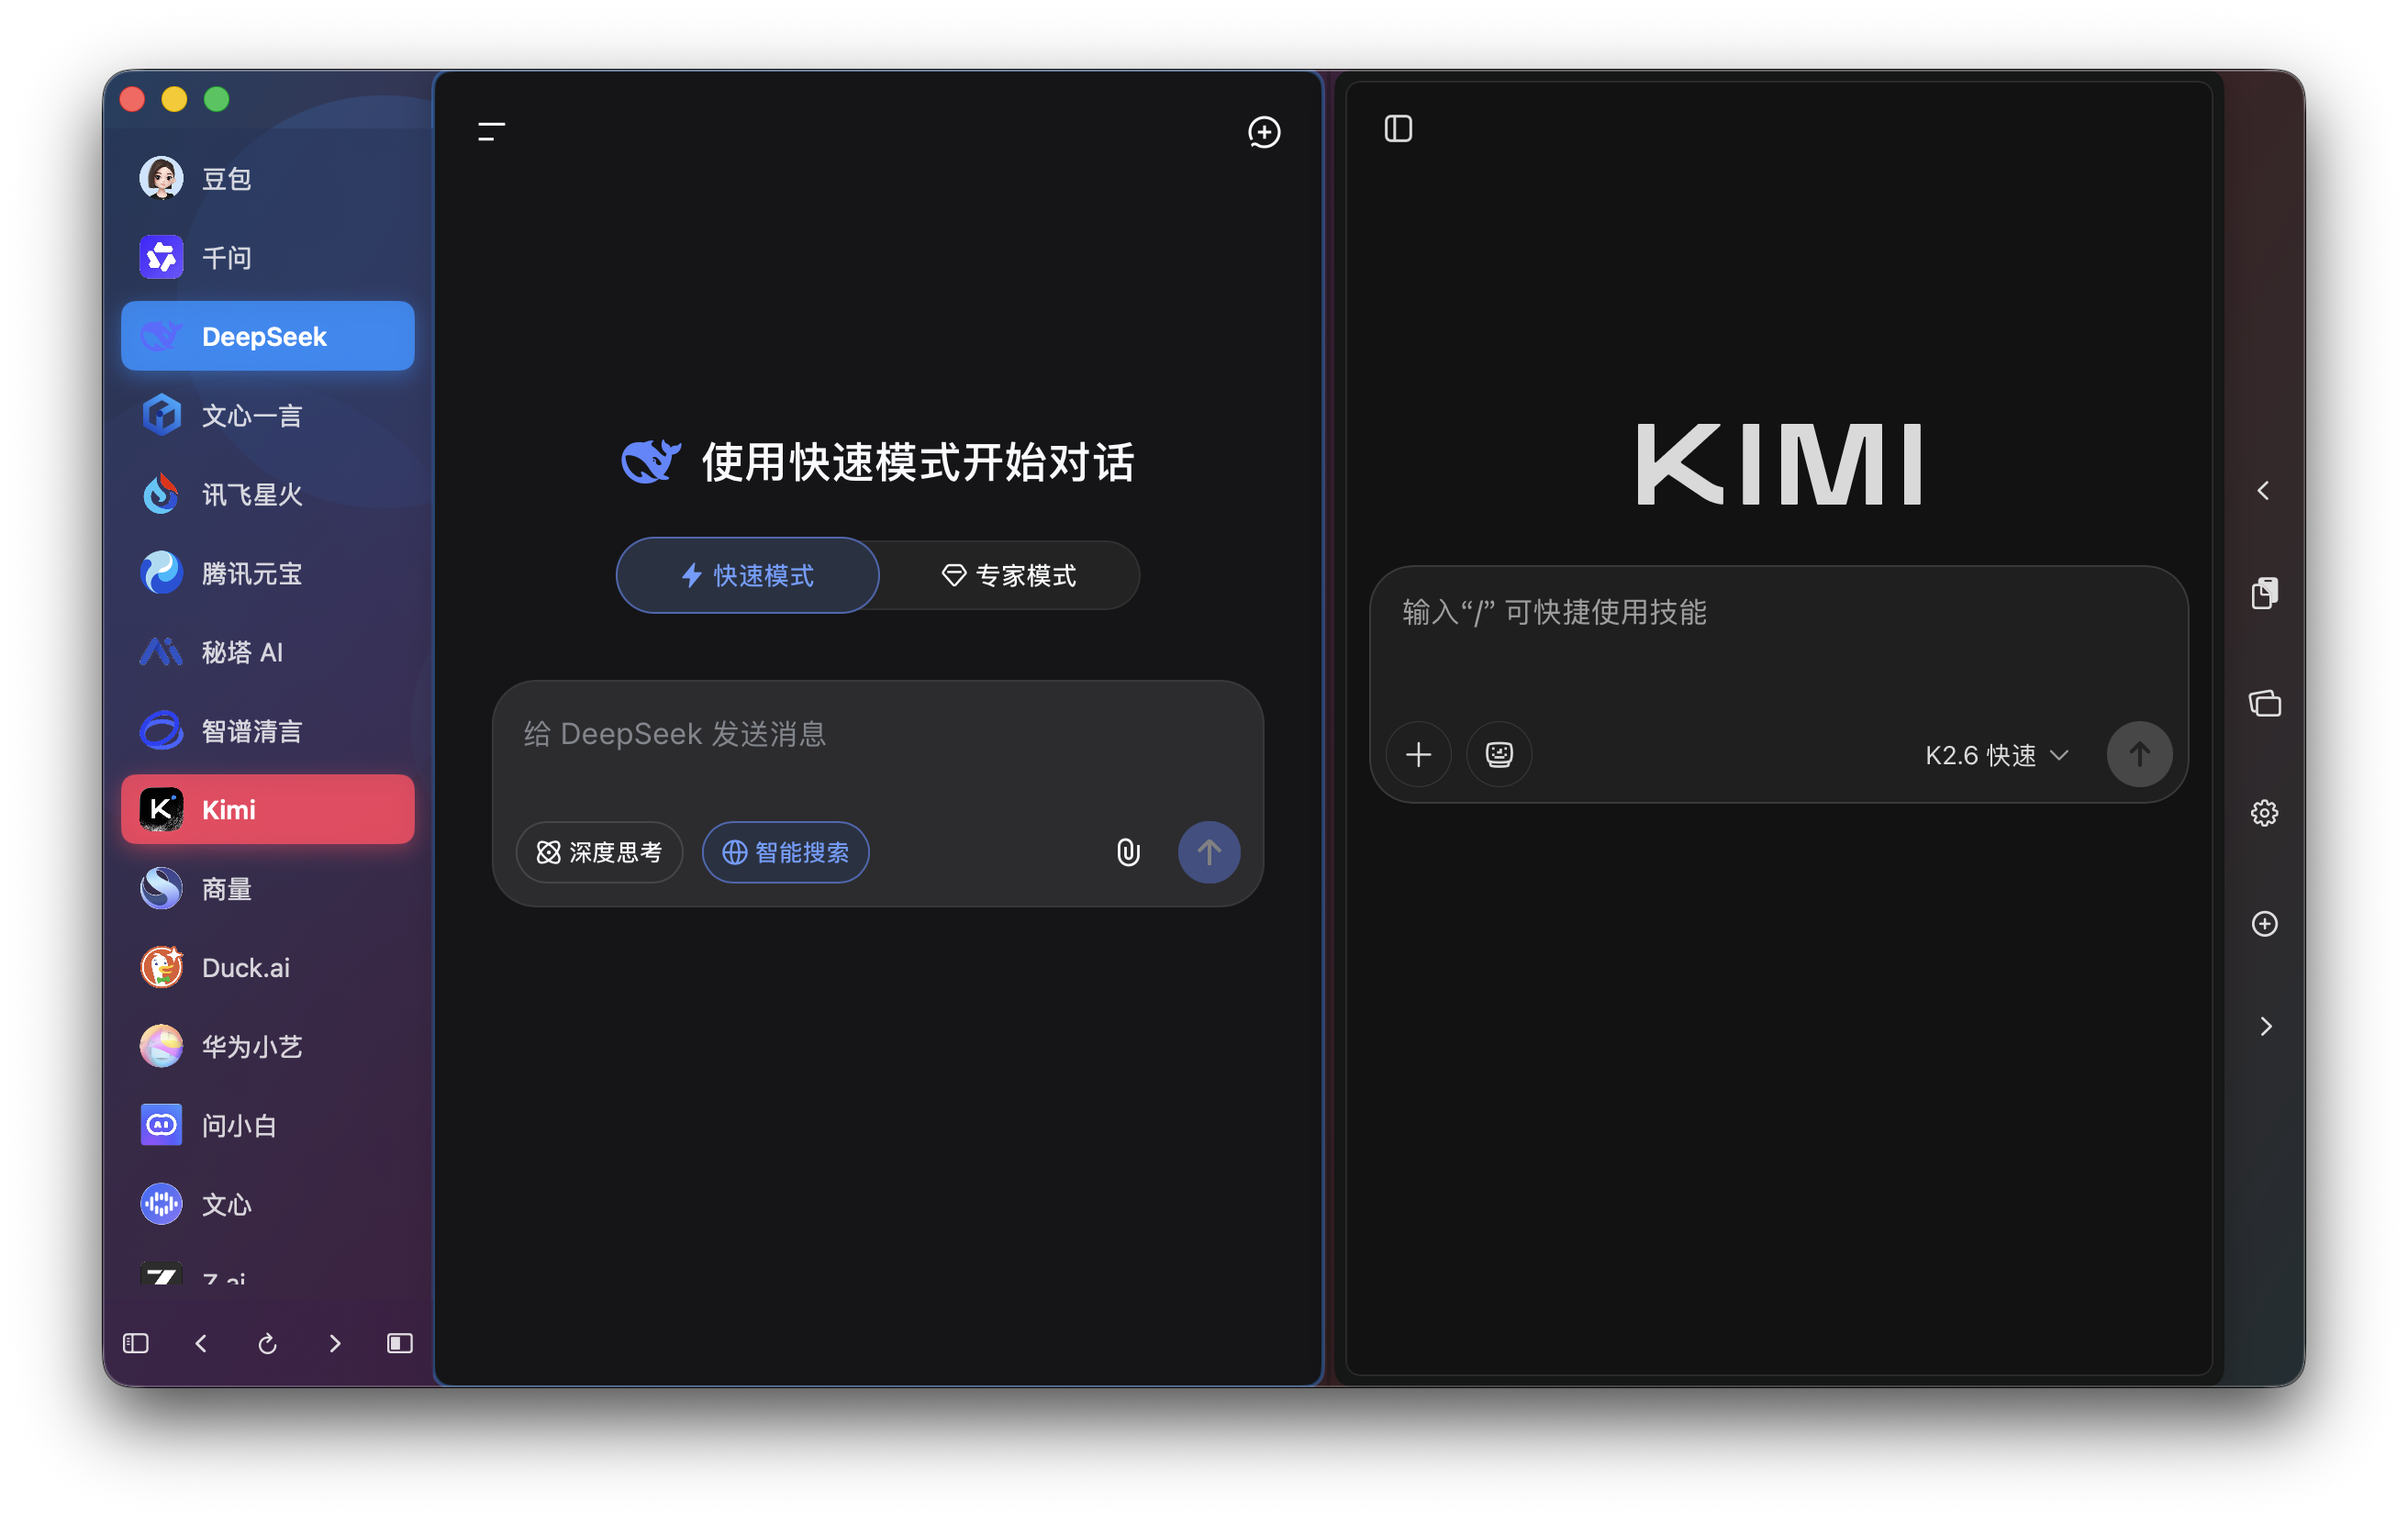
Task: Start a new DeepSeek chat
Action: pyautogui.click(x=1264, y=131)
